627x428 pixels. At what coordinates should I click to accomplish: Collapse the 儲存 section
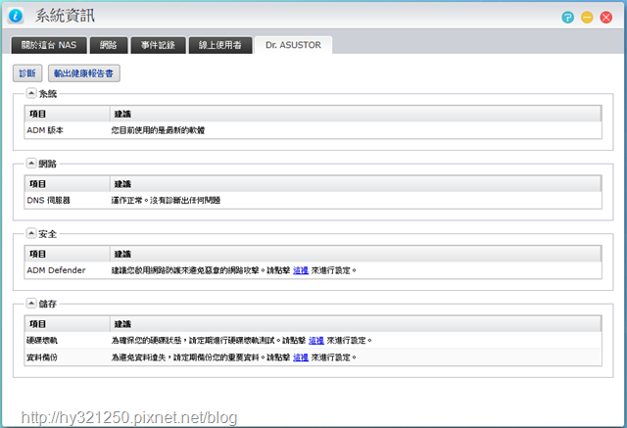[31, 304]
